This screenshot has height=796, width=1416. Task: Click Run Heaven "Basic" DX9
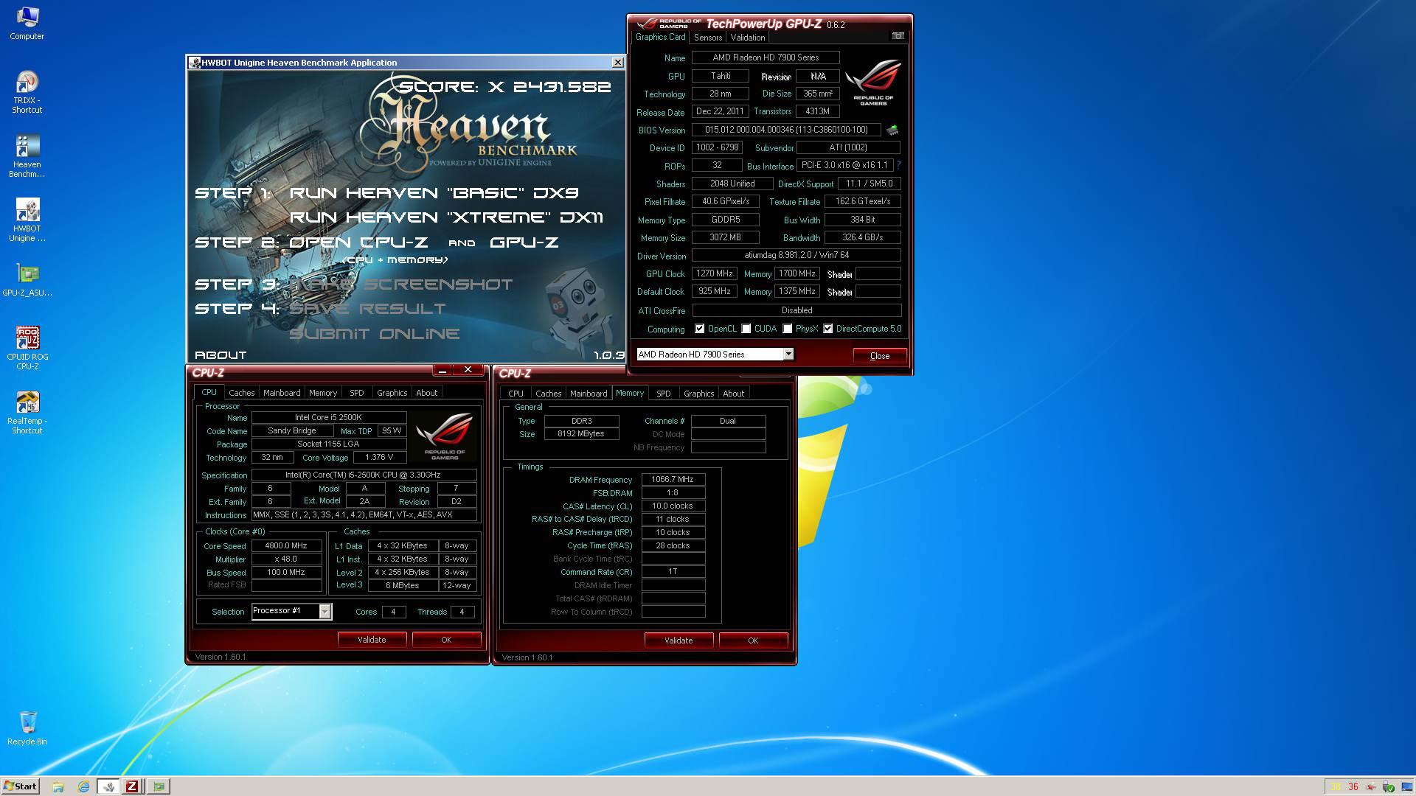click(434, 193)
